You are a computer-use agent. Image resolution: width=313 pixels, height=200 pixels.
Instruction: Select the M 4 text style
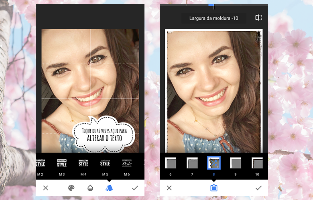83,167
